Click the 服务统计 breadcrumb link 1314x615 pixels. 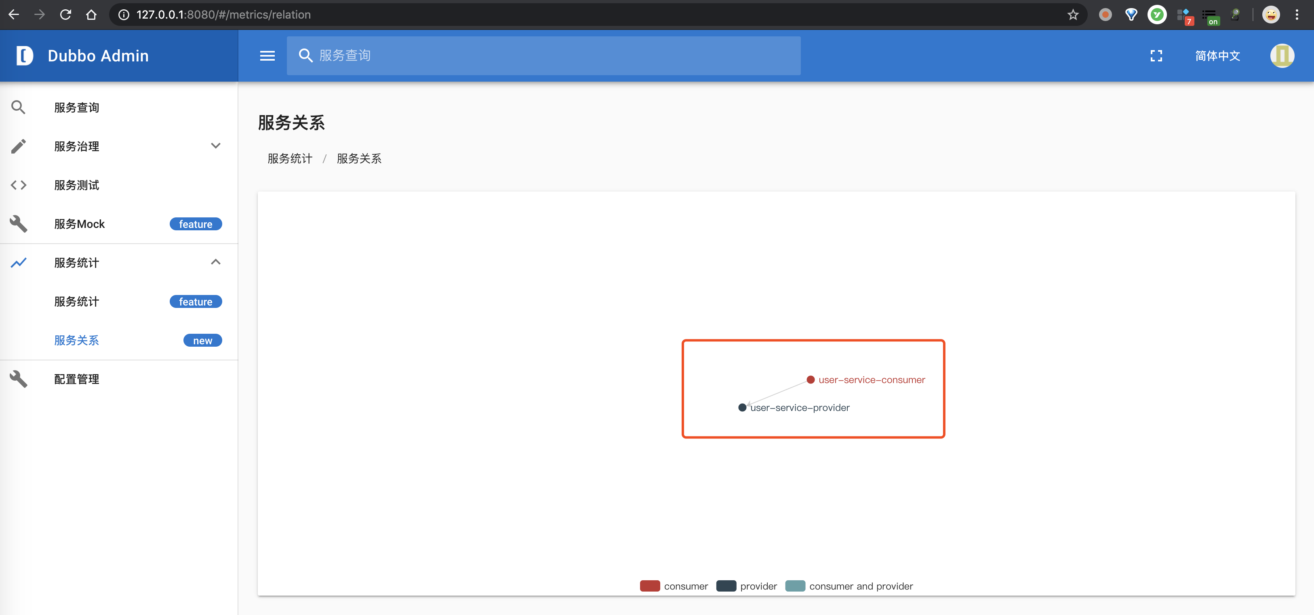[x=290, y=158]
